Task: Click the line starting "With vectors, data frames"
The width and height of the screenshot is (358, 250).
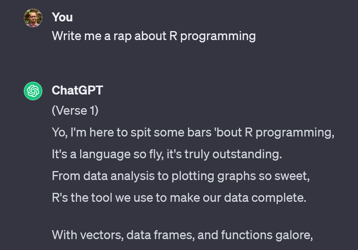Action: pos(182,235)
